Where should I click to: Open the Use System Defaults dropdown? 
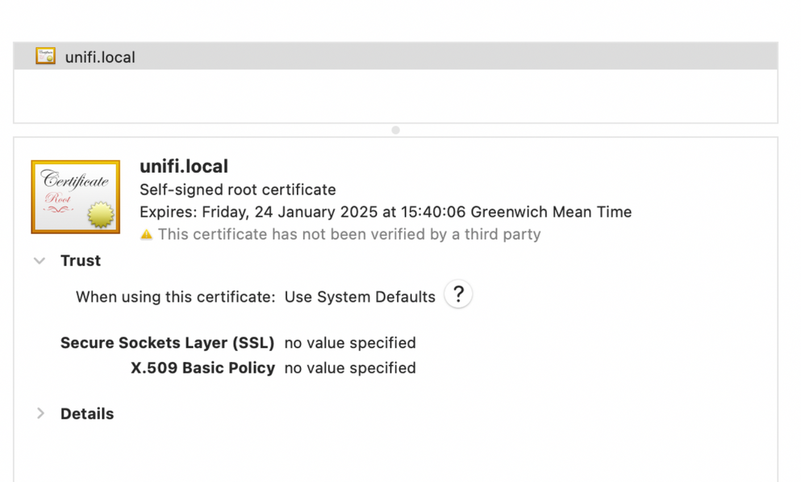click(x=360, y=297)
